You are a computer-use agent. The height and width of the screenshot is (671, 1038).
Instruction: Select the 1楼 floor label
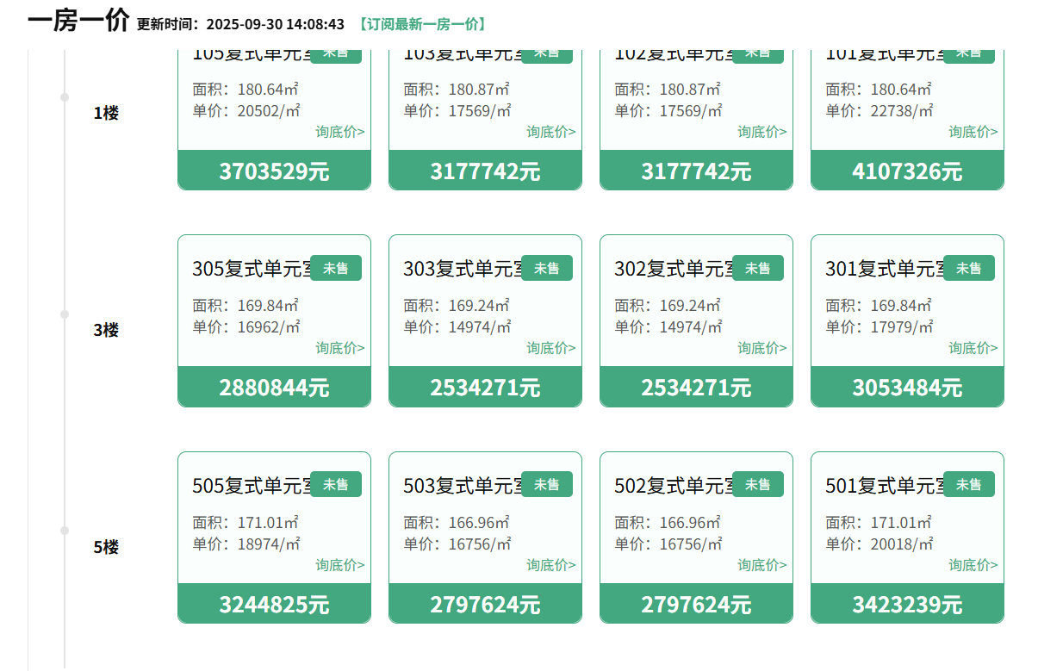click(x=106, y=113)
